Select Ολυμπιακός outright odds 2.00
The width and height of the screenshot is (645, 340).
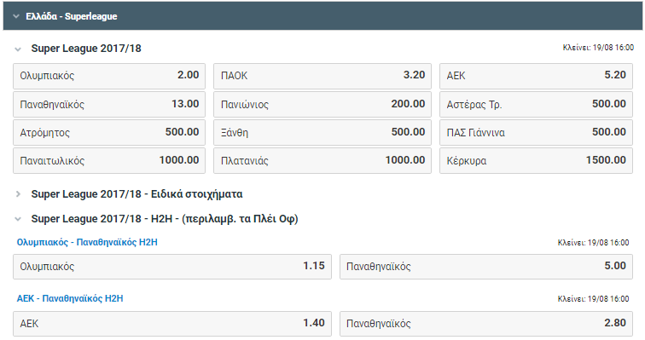coord(109,76)
